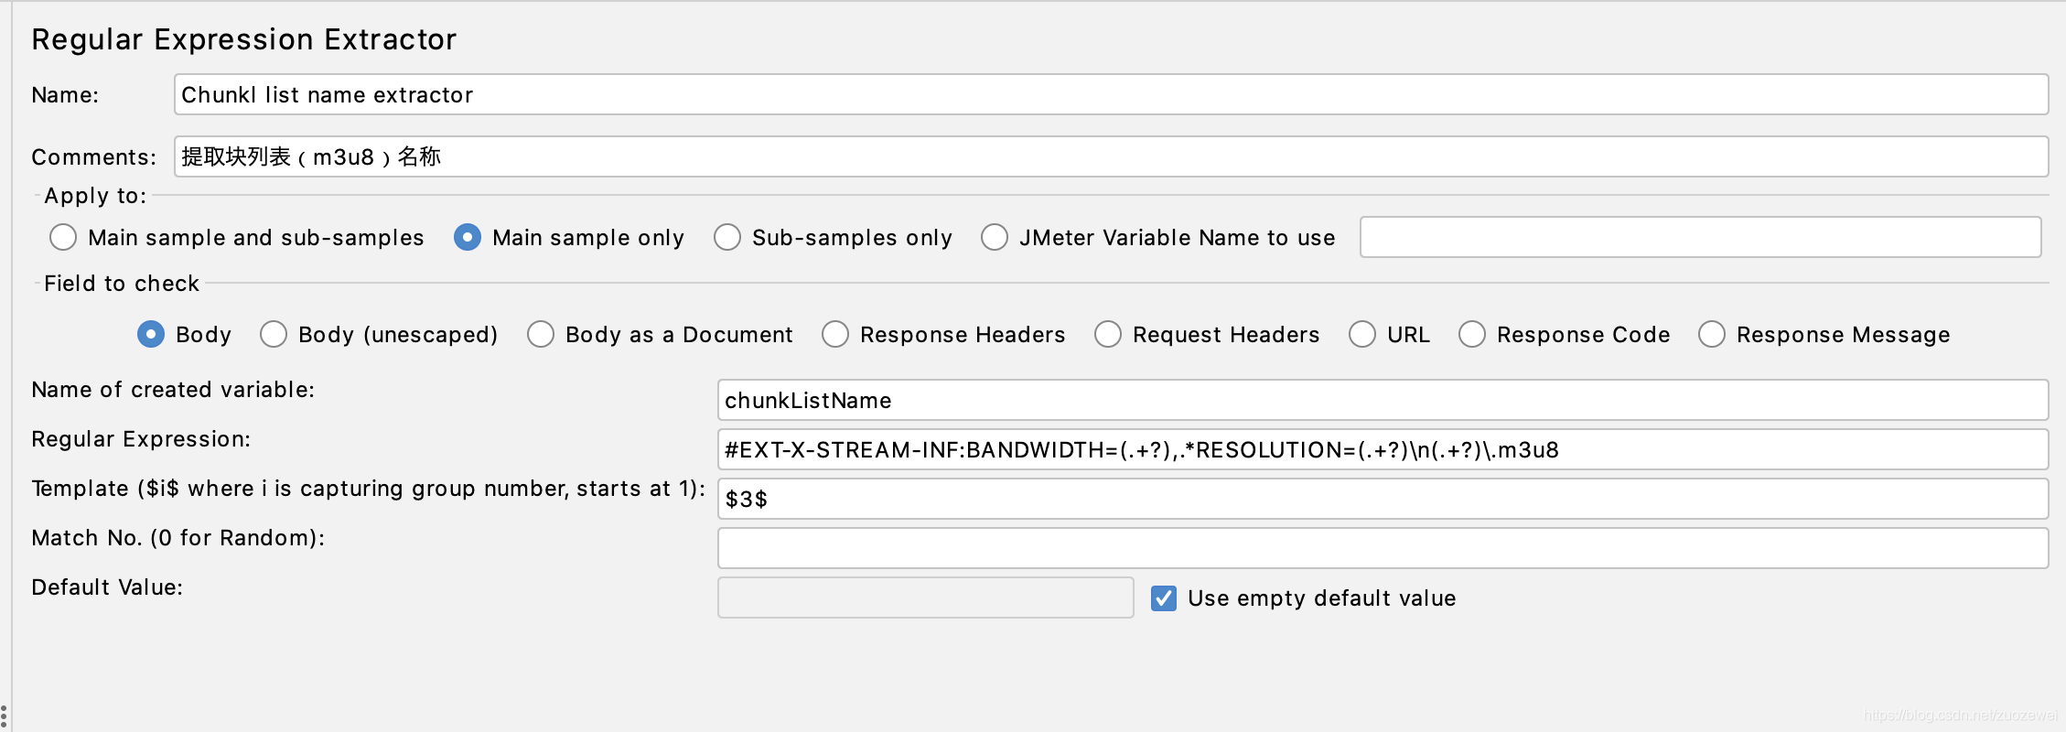This screenshot has height=732, width=2066.
Task: Select 'Body' field to check
Action: coord(151,334)
